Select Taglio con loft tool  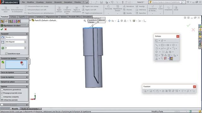pyautogui.click(x=89, y=10)
